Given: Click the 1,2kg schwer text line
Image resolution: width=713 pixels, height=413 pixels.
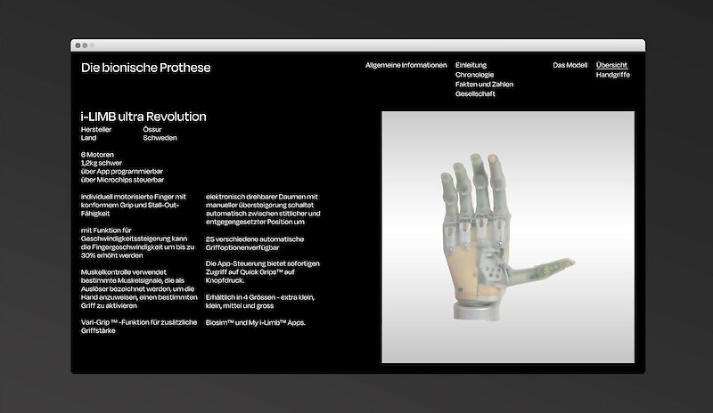Looking at the screenshot, I should [x=102, y=163].
